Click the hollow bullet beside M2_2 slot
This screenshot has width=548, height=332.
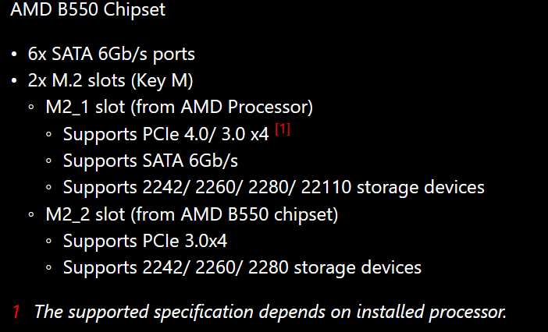[x=30, y=214]
